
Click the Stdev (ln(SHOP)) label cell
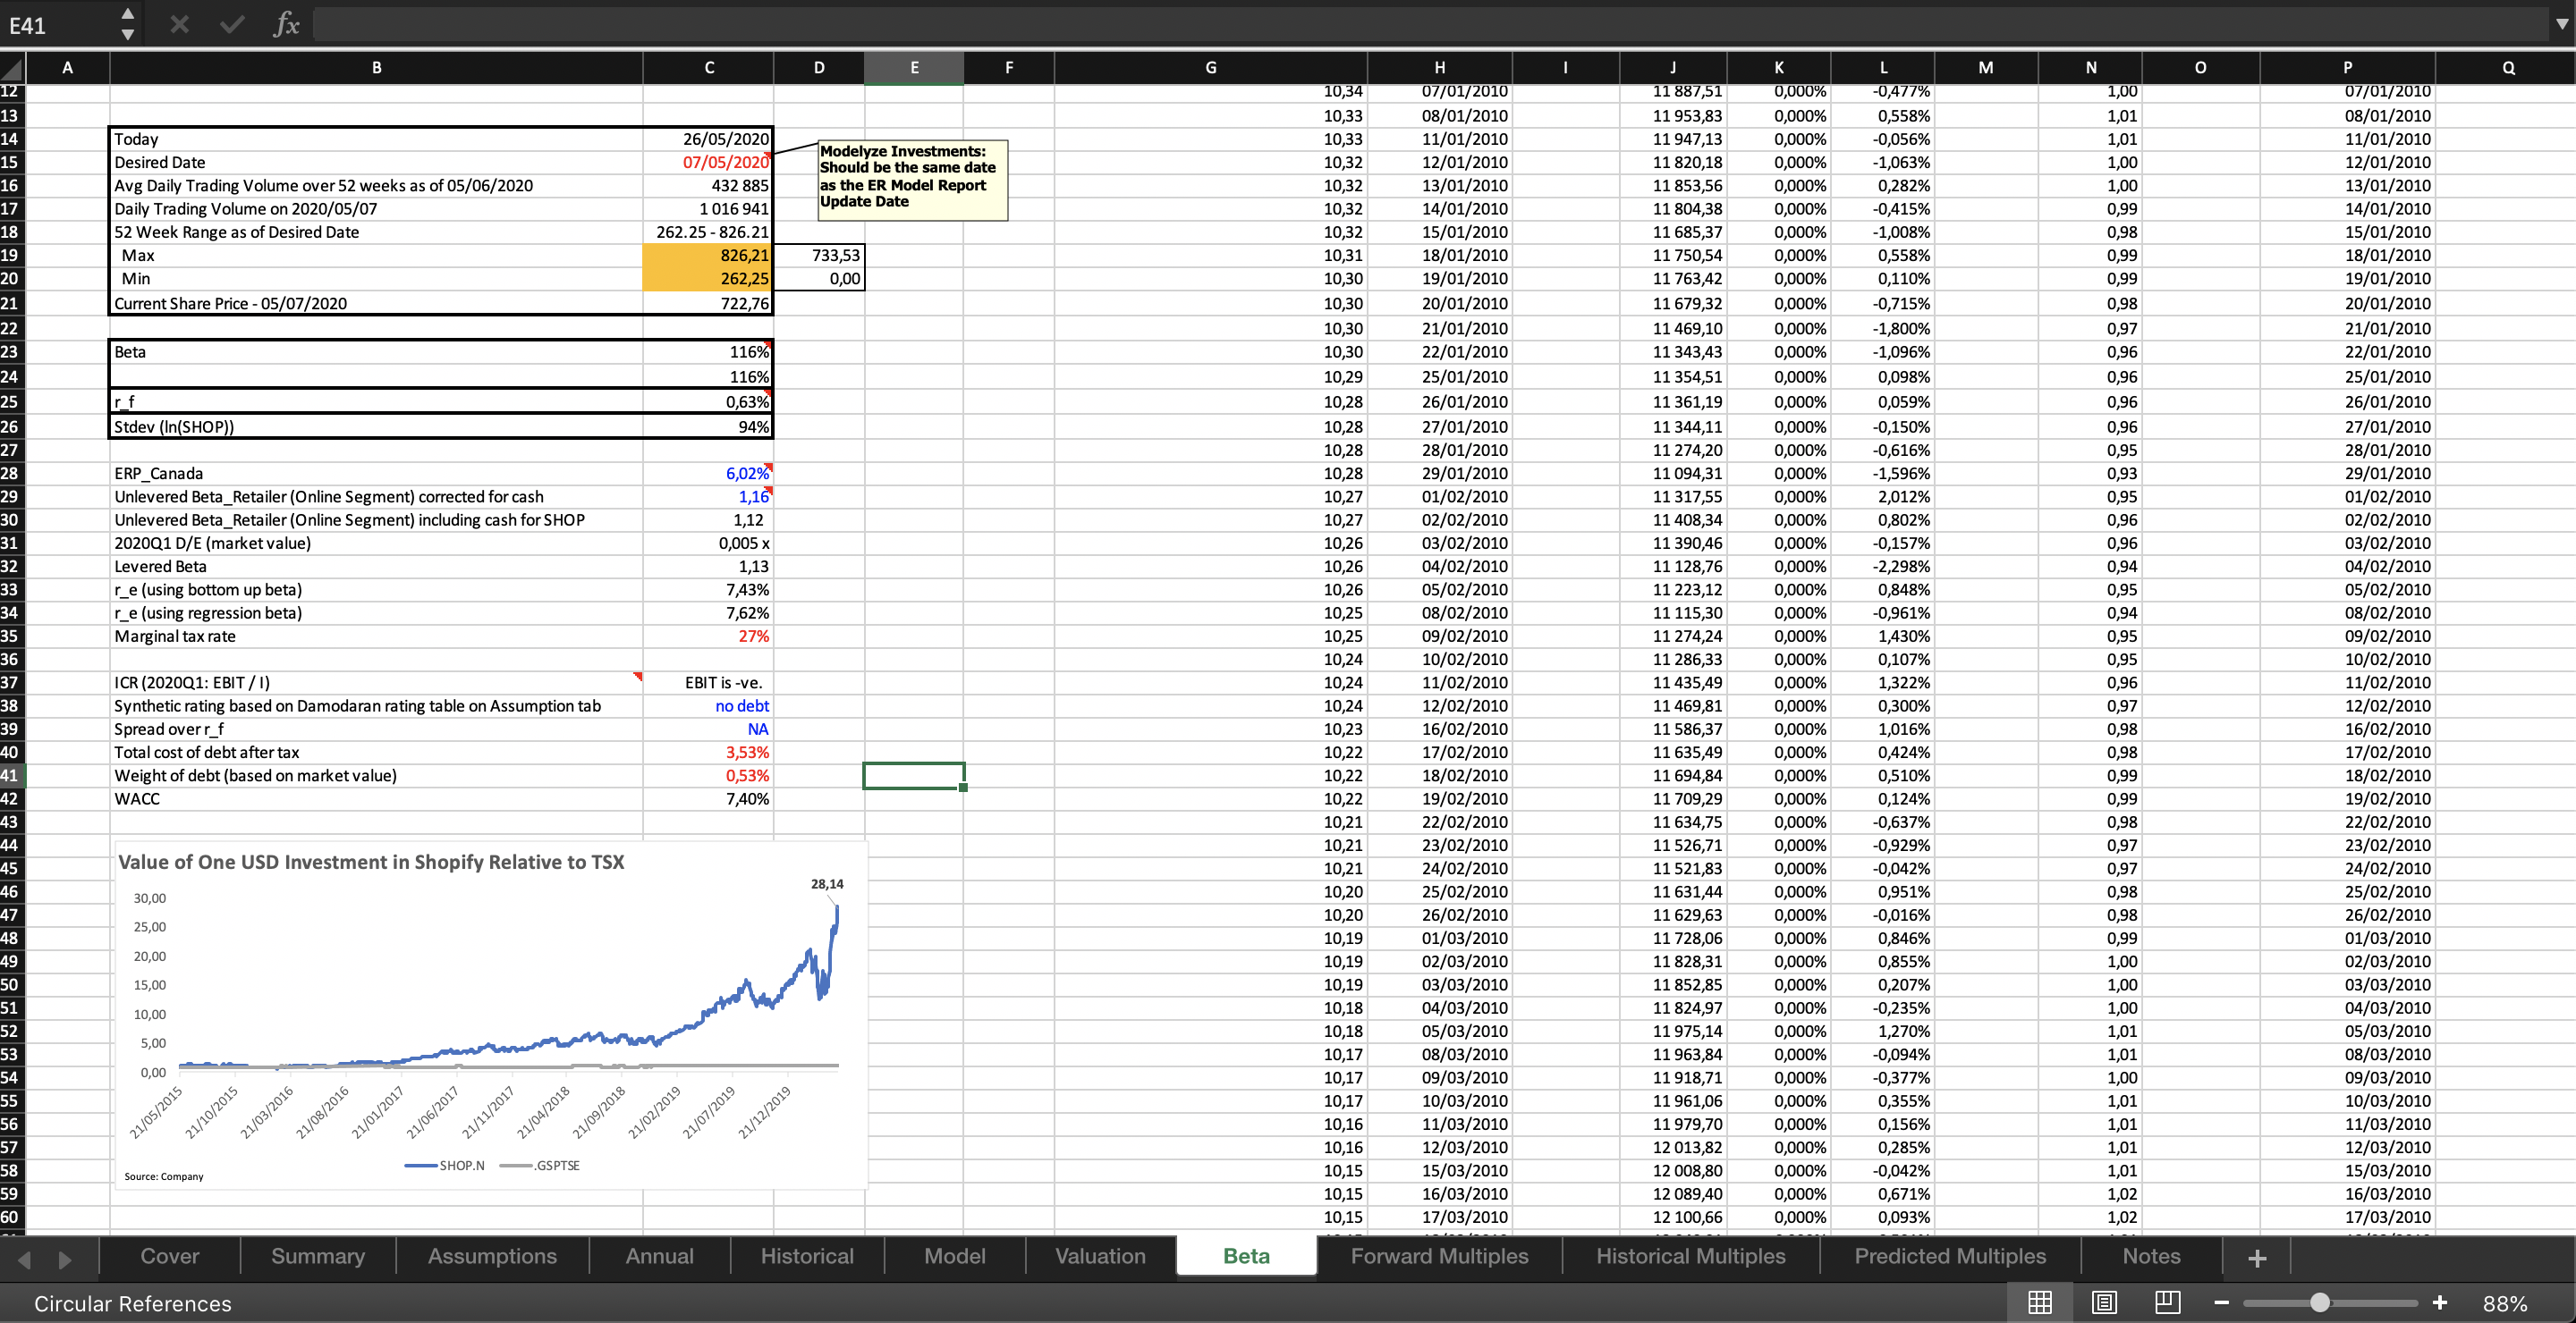[x=376, y=426]
